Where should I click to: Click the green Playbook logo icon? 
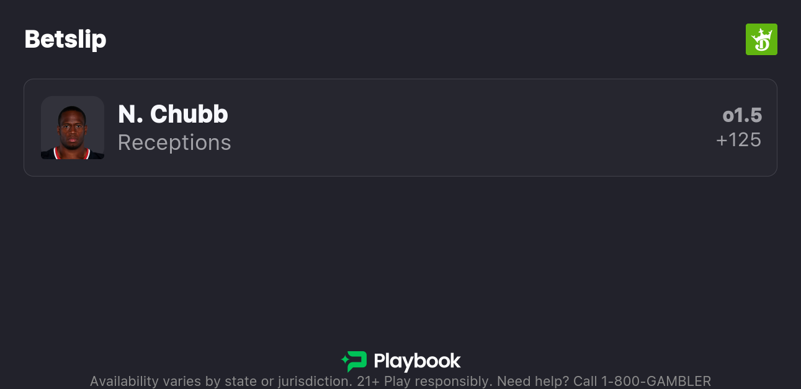tap(356, 361)
